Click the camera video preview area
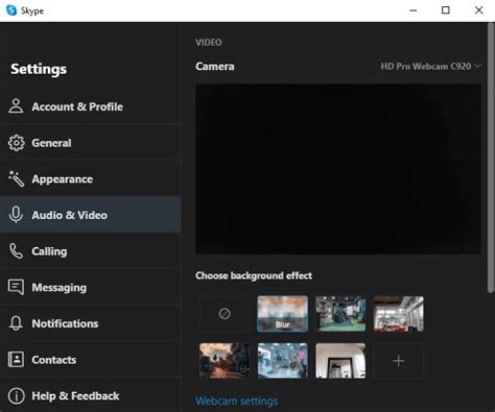The width and height of the screenshot is (495, 412). [338, 169]
